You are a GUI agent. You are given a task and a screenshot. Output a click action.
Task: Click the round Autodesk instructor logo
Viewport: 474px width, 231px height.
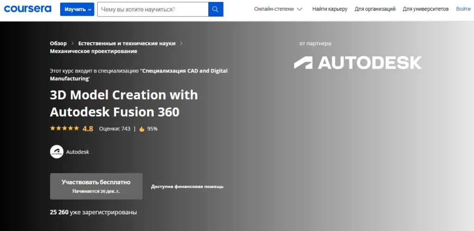(56, 152)
